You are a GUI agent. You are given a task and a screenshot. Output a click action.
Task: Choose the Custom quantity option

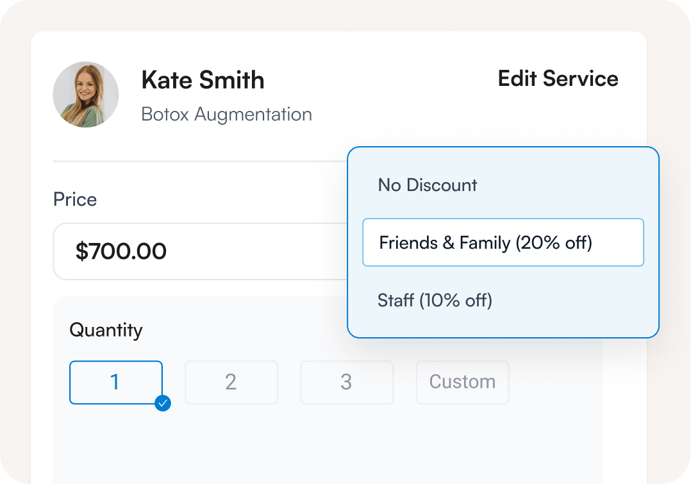pos(462,382)
